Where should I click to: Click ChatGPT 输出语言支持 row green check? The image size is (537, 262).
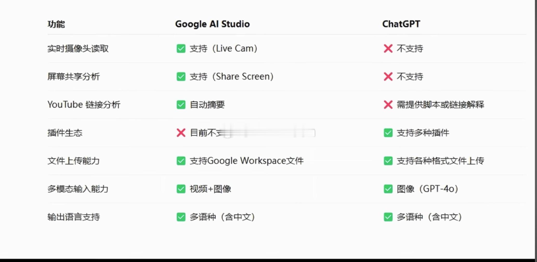pyautogui.click(x=388, y=217)
